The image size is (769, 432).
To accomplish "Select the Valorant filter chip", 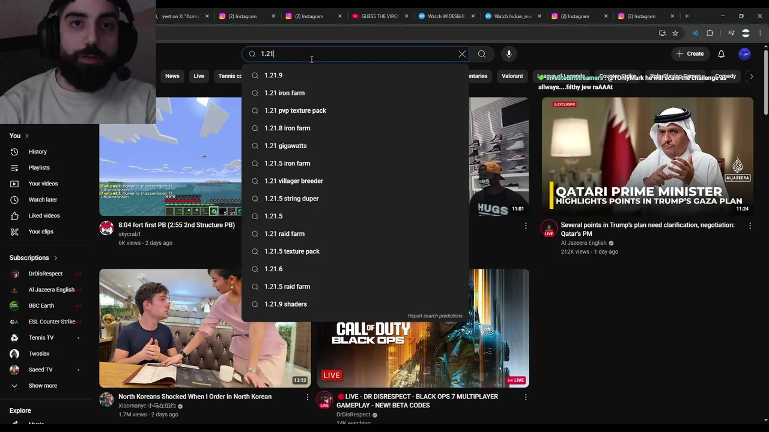I will [512, 76].
